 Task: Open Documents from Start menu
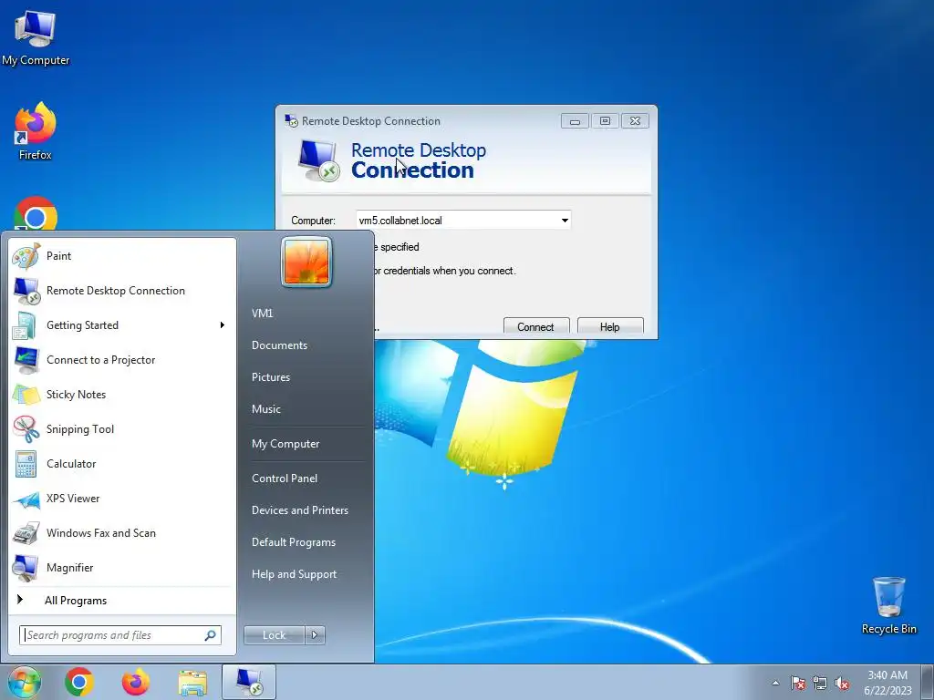pos(279,345)
